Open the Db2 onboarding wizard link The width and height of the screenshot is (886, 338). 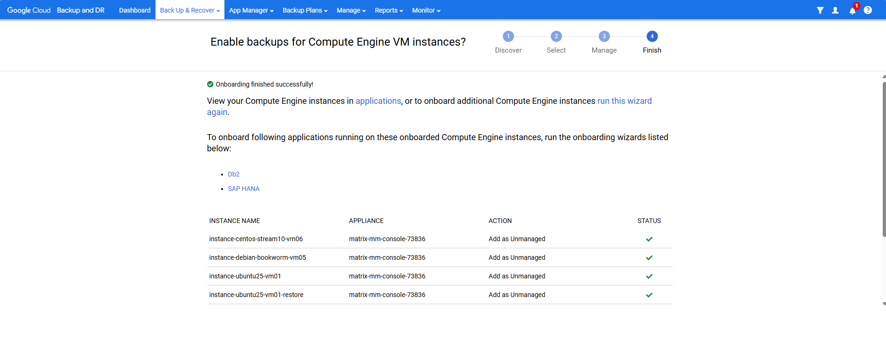pos(234,174)
